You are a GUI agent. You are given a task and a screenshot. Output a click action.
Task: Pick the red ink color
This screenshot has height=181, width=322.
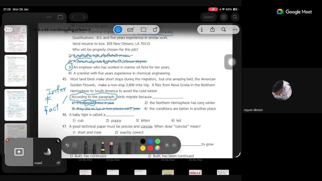point(150,148)
